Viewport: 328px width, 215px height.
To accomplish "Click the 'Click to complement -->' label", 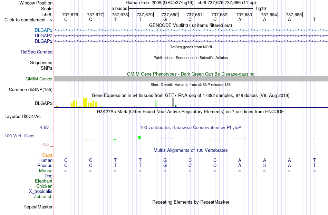I will 28,20.
